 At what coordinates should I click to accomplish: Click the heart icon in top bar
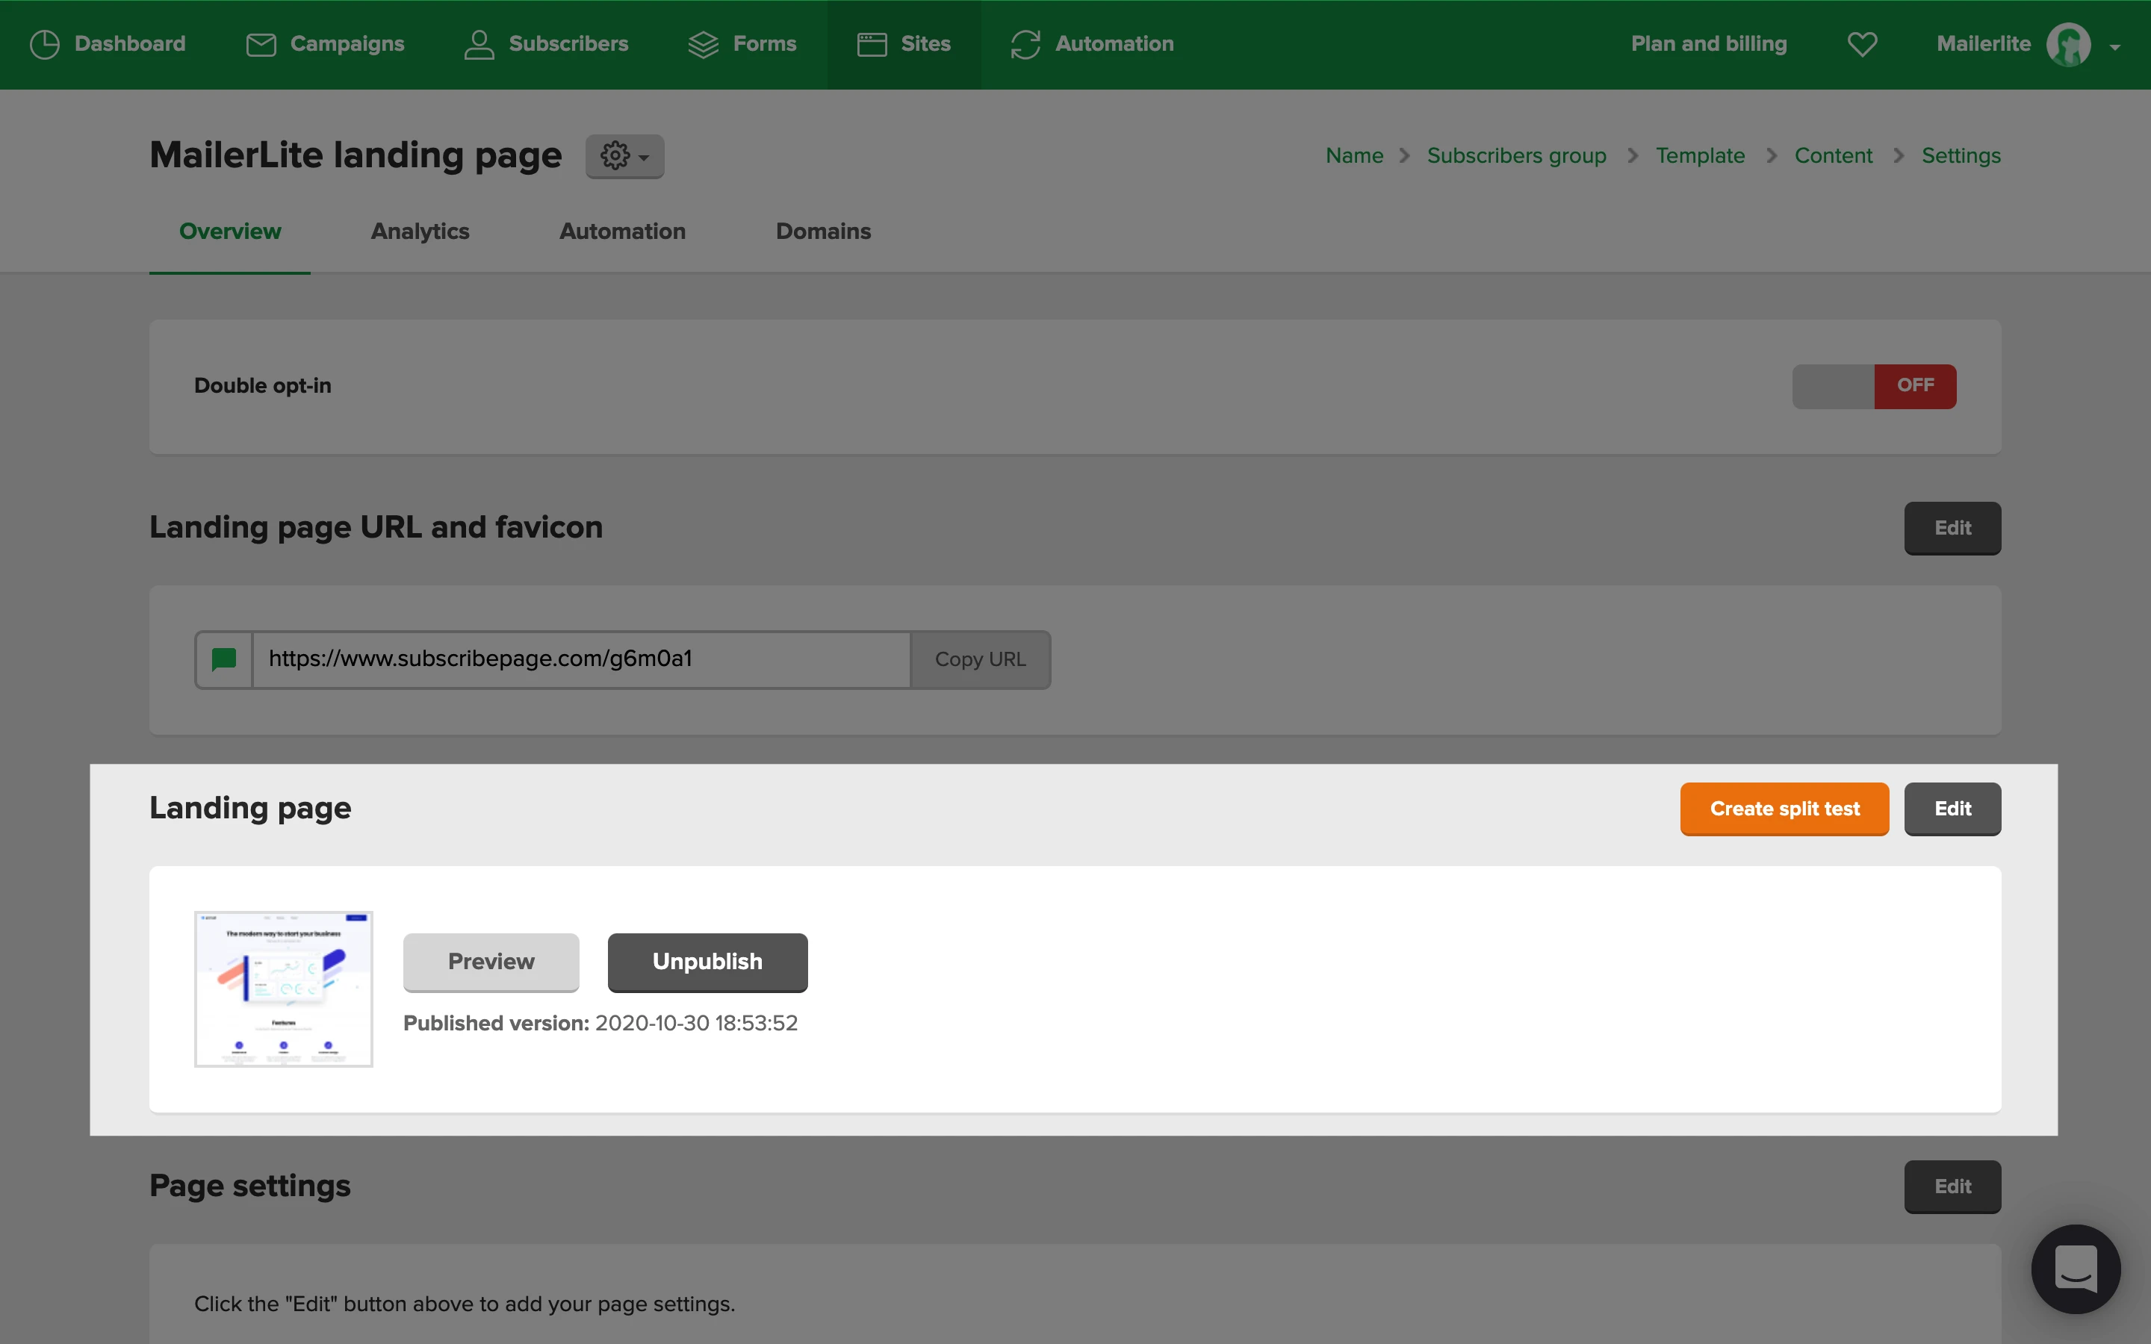point(1862,45)
